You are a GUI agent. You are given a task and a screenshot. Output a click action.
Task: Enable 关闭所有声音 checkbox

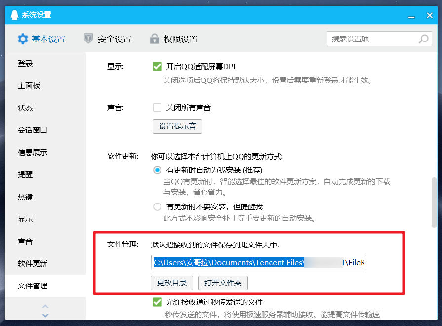pyautogui.click(x=158, y=108)
